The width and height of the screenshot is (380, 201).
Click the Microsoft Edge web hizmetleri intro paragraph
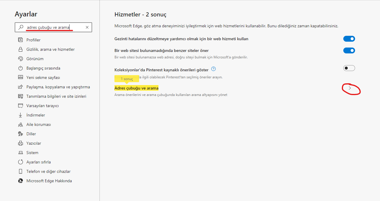pyautogui.click(x=226, y=26)
